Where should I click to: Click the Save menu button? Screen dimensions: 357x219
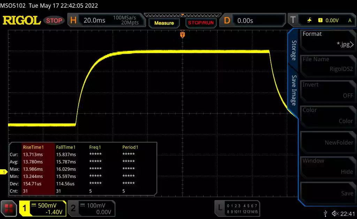tap(328, 193)
